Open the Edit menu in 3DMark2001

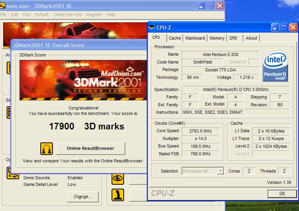click(14, 15)
